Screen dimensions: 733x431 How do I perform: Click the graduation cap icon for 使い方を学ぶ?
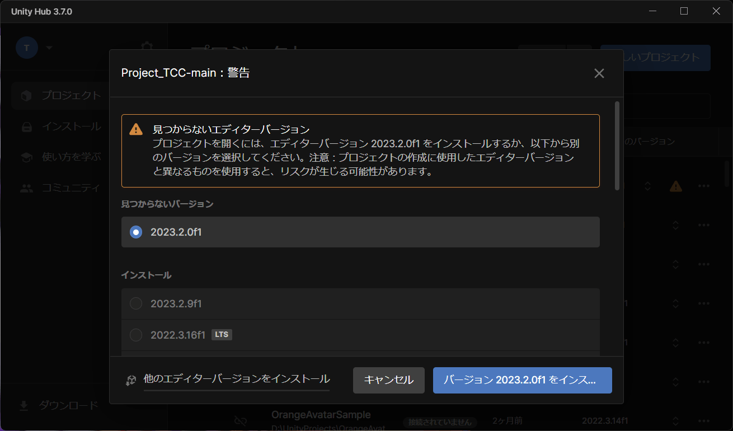[x=27, y=157]
